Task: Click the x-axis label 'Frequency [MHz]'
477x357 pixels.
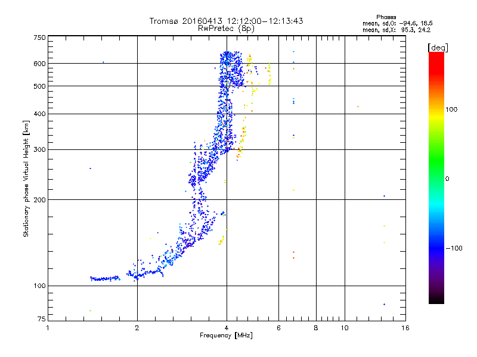Action: pyautogui.click(x=226, y=336)
